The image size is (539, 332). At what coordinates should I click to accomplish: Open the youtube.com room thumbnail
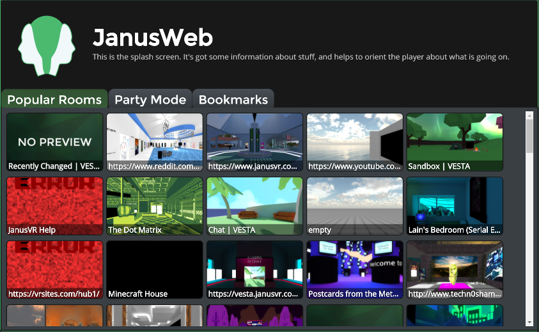click(x=355, y=142)
